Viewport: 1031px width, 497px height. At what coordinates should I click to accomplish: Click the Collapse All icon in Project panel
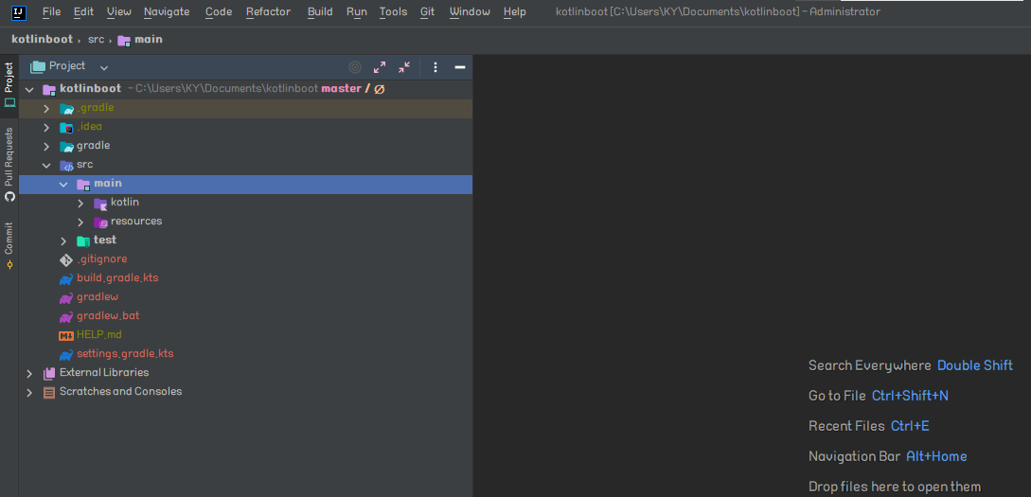tap(404, 67)
